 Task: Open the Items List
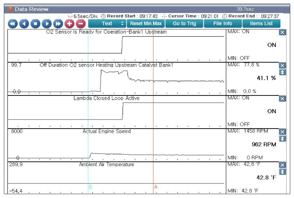point(261,24)
